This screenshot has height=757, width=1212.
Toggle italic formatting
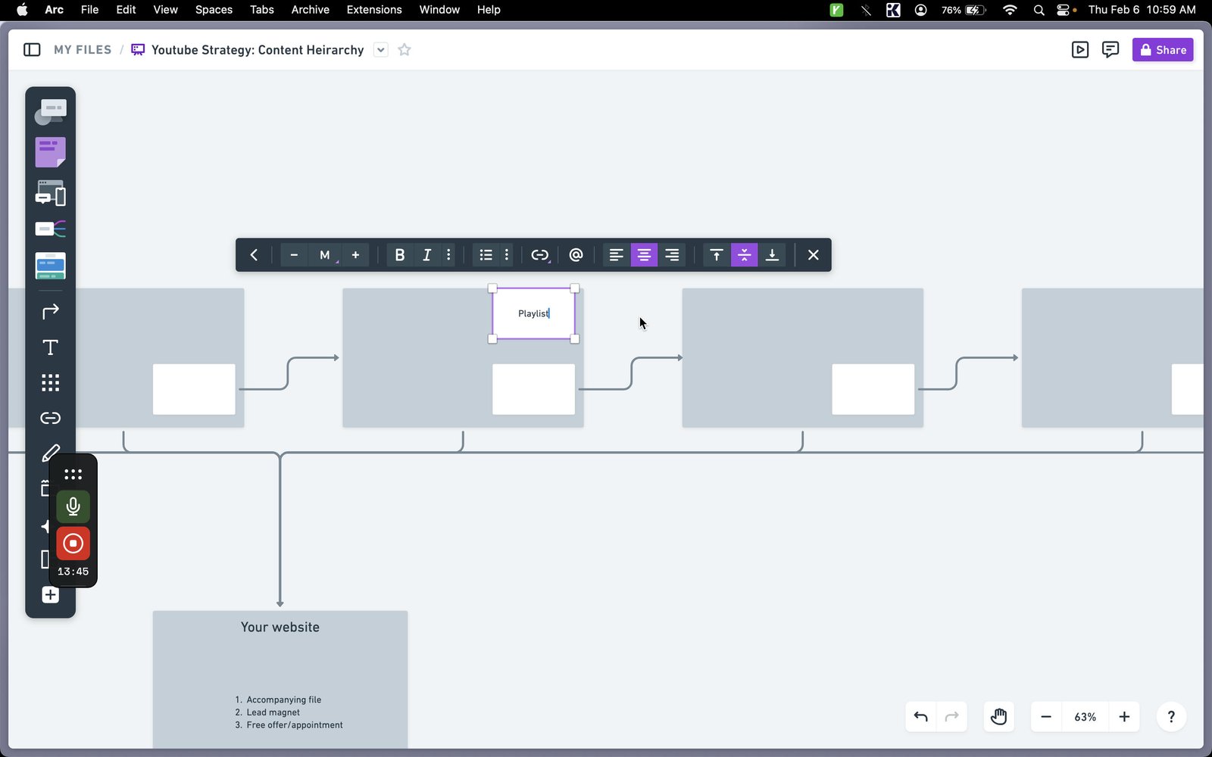[426, 255]
